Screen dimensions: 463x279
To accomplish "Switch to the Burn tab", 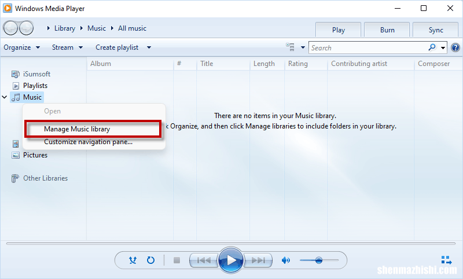I will [x=387, y=30].
